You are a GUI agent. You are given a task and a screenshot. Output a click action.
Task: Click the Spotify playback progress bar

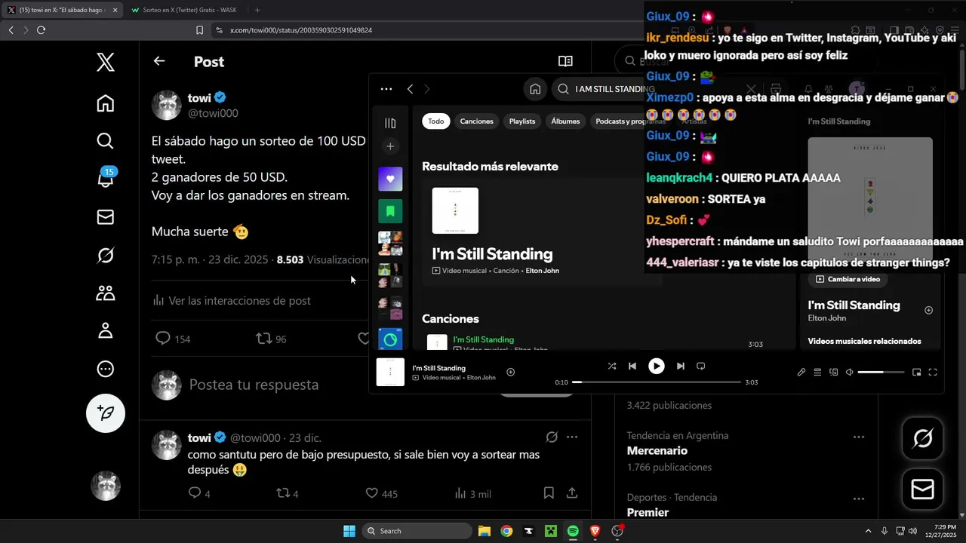pos(657,382)
